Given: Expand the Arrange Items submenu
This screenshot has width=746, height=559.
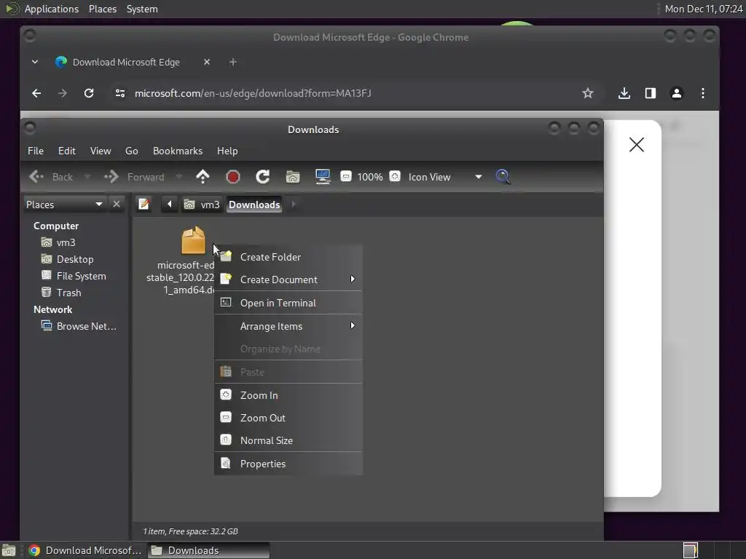Looking at the screenshot, I should (x=288, y=326).
